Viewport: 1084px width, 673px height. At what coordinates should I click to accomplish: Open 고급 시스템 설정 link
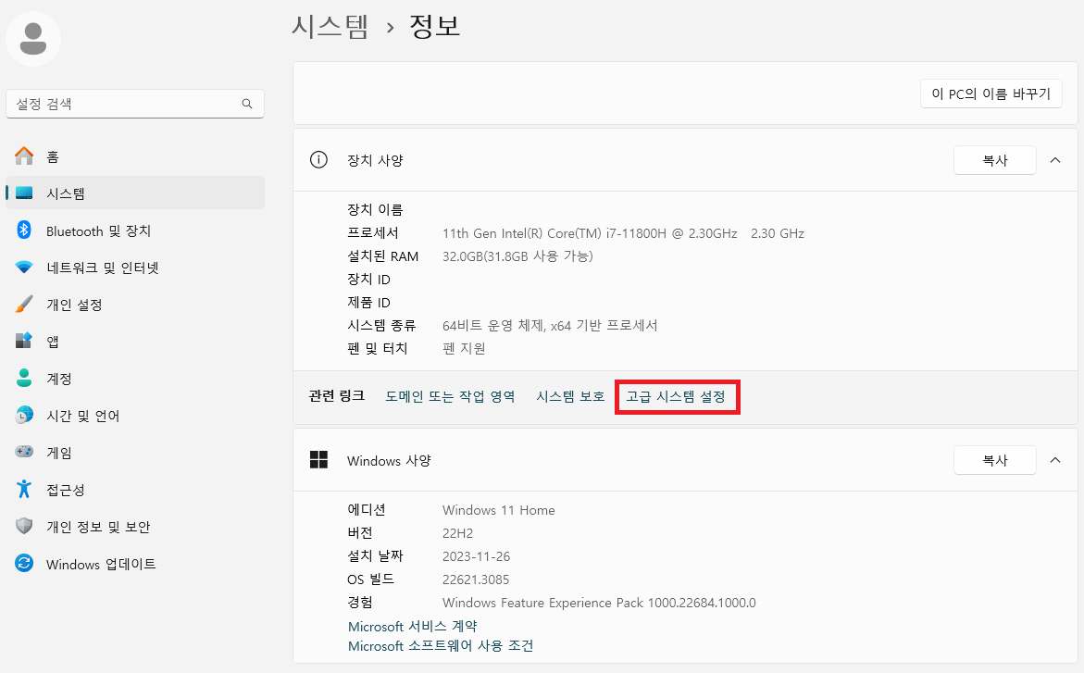pos(676,396)
